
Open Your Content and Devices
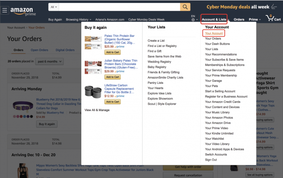click(x=222, y=107)
